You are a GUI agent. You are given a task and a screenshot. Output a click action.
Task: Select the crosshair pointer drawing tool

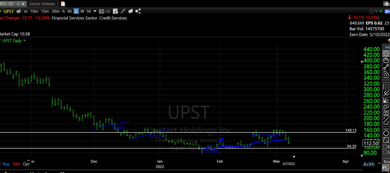386,53
